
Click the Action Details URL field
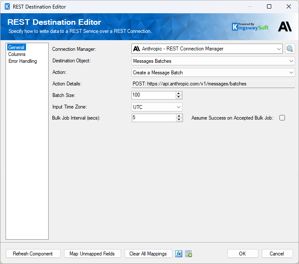coord(213,84)
